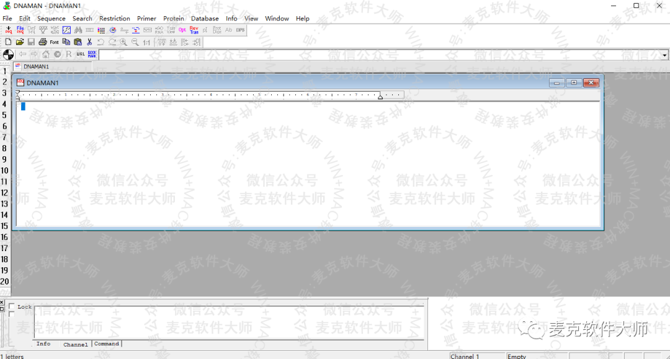Click the browser back arrow
Screen dimensions: 670x359
pos(22,54)
